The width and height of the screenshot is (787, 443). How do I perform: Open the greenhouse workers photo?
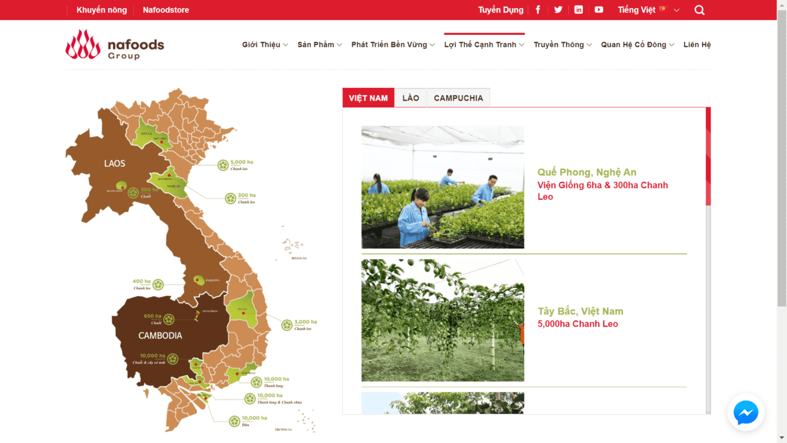coord(443,187)
